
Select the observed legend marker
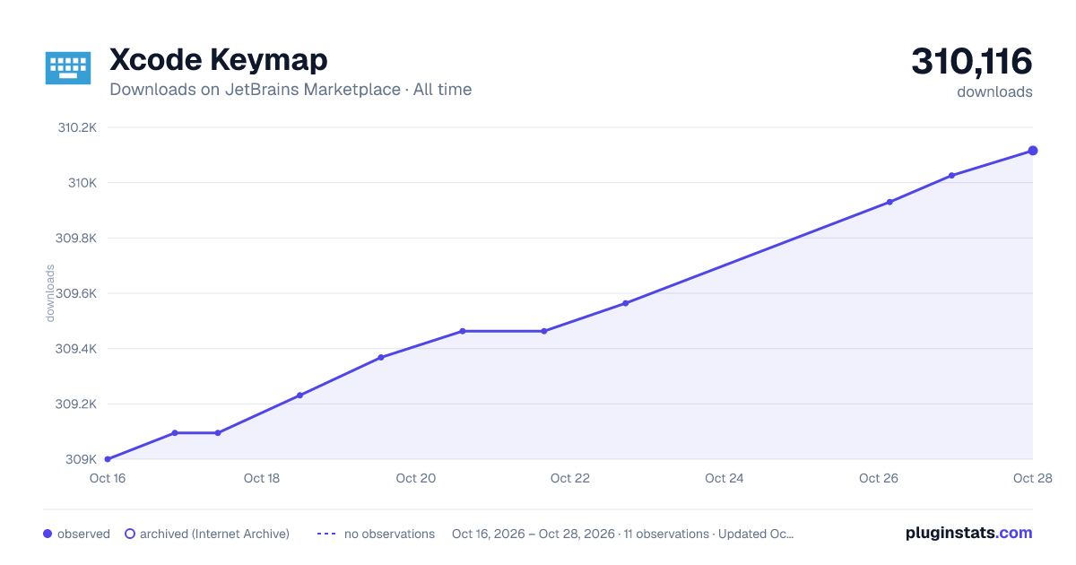pyautogui.click(x=48, y=534)
